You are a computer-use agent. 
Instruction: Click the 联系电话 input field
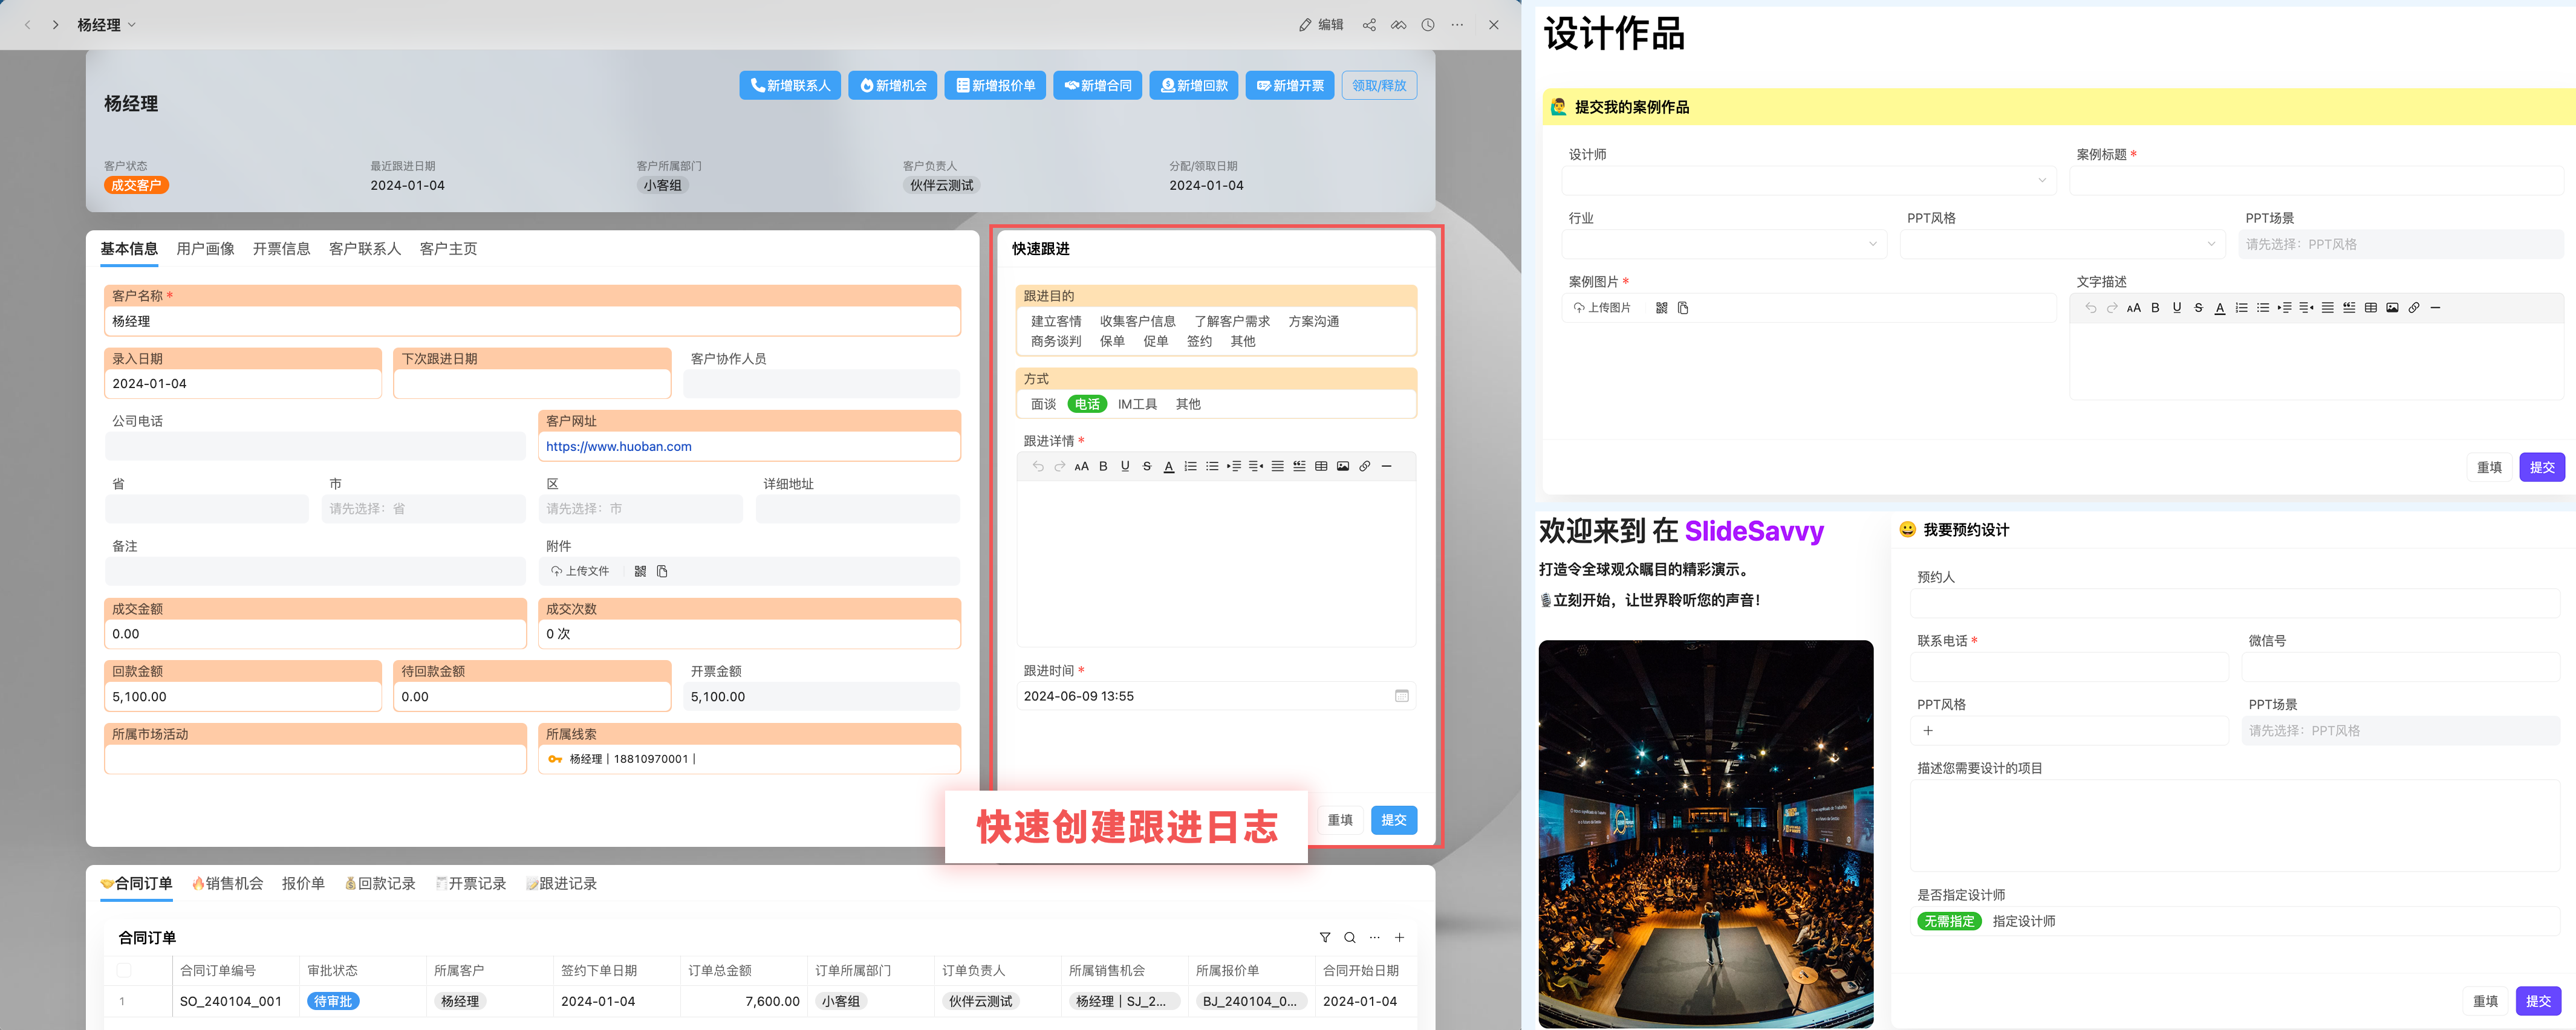pos(2068,667)
